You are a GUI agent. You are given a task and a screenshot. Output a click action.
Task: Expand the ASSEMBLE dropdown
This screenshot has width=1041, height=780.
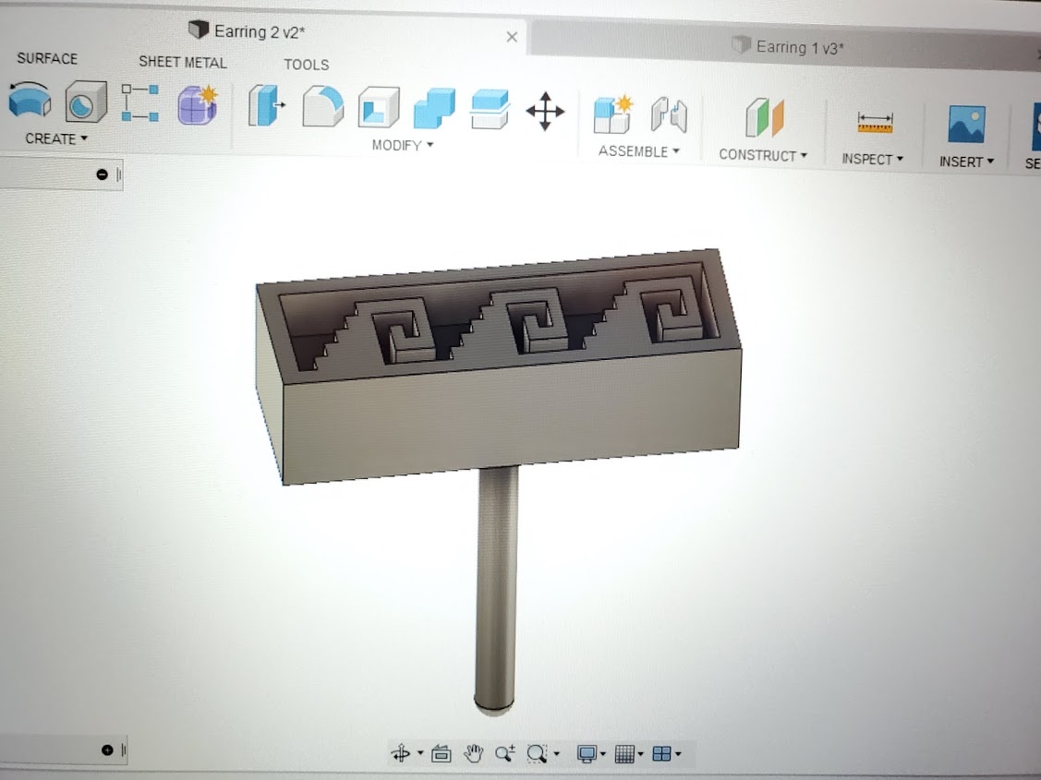click(638, 151)
